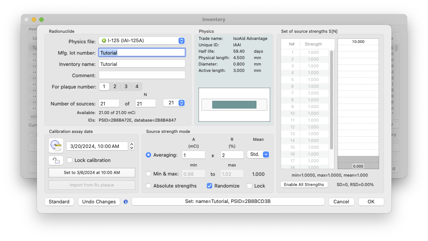This screenshot has width=428, height=241.
Task: Click the unlocked padlock icon button
Action: pyautogui.click(x=56, y=160)
